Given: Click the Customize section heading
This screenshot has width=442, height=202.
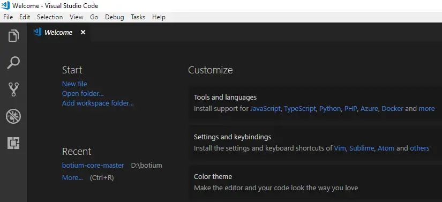Looking at the screenshot, I should (211, 70).
